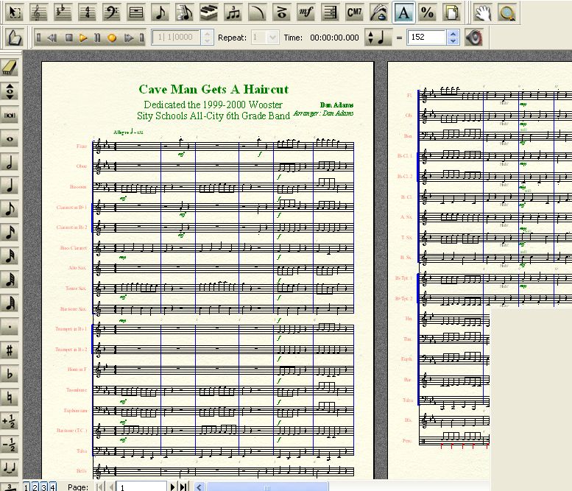Stop playback

68,38
